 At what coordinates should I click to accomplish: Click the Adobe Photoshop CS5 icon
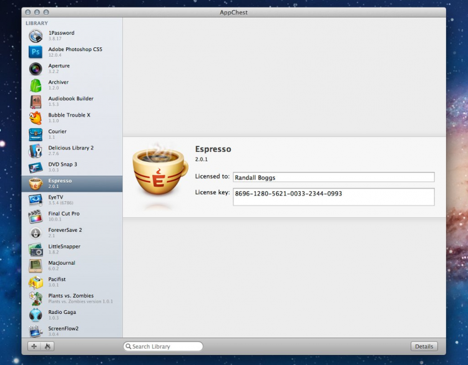[36, 52]
